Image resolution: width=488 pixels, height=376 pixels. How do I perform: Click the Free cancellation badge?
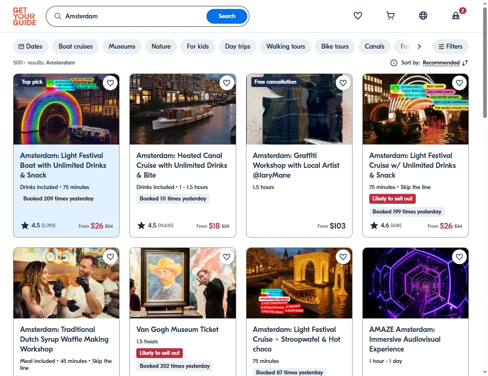pos(275,82)
